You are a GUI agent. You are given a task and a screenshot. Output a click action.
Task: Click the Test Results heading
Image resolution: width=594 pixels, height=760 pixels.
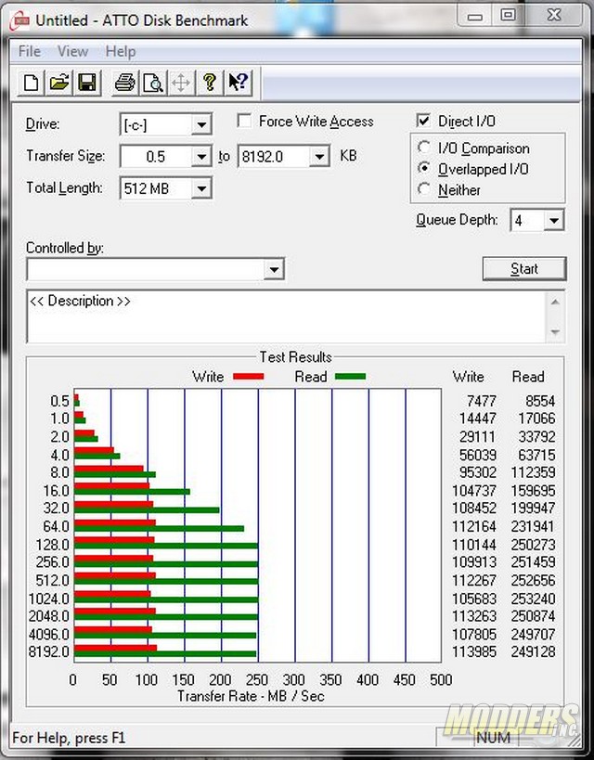point(295,357)
